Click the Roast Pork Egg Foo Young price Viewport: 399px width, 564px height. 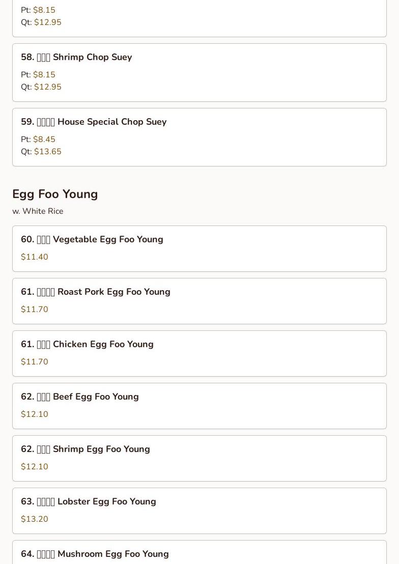click(x=35, y=309)
